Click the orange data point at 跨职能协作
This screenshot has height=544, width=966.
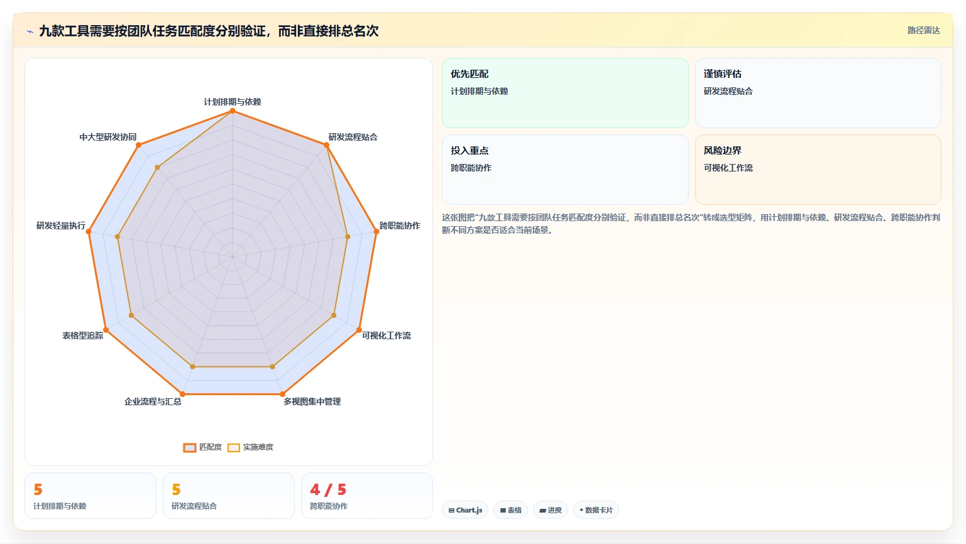tap(376, 231)
